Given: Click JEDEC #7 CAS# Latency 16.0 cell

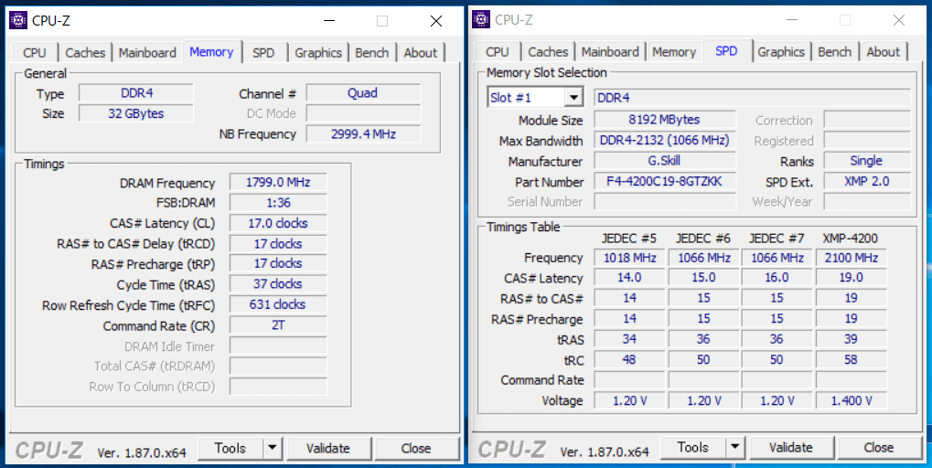Looking at the screenshot, I should click(777, 278).
